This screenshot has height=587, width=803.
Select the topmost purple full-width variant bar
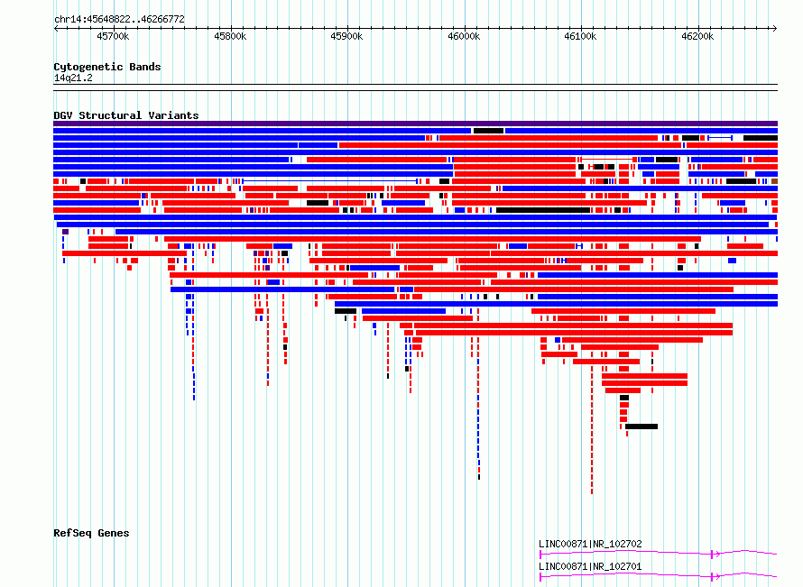[415, 124]
